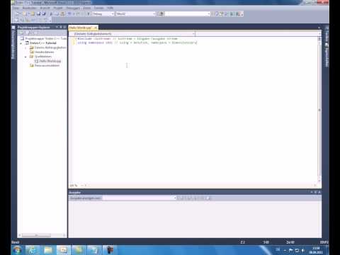
Task: Click the Action Center flag tray icon
Action: 290,250
